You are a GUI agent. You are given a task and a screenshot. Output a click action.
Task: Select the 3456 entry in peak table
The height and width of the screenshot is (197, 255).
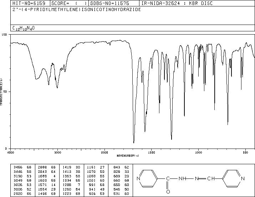coord(17,167)
